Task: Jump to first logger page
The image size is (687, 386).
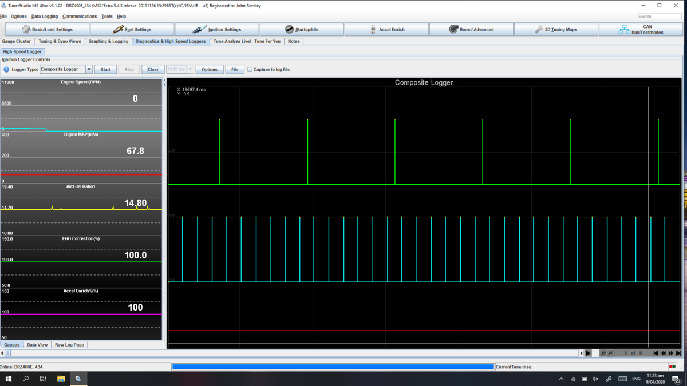Action: [656, 353]
